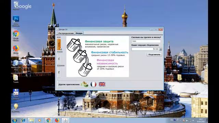The width and height of the screenshot is (219, 123).
Task: Open Windows Explorer from the taskbar
Action: 31,120
